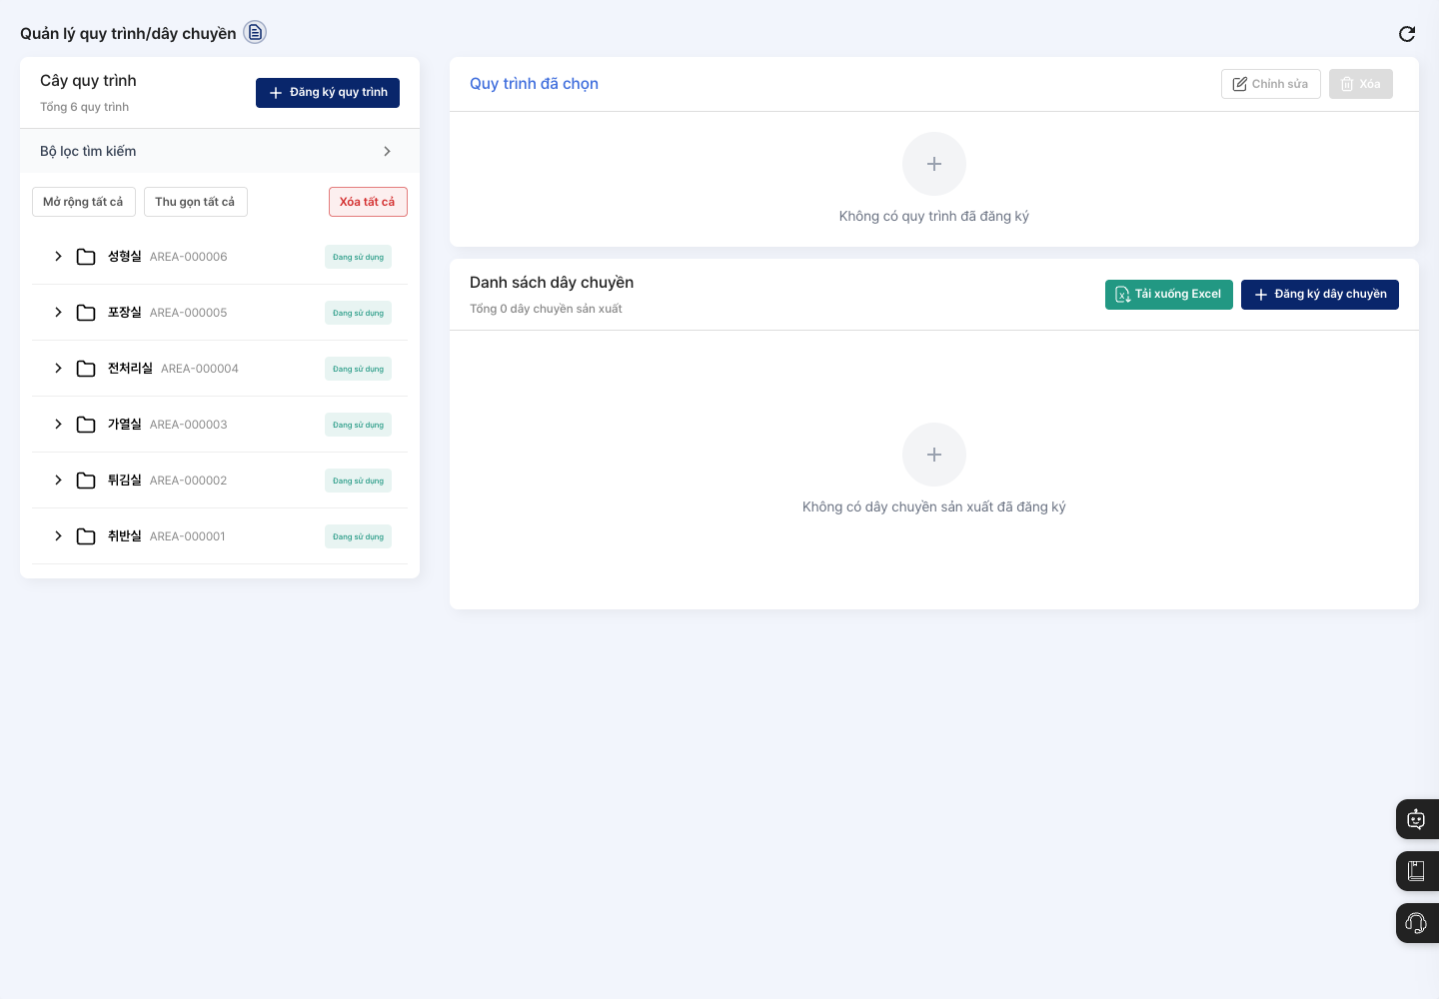Viewport: 1439px width, 999px height.
Task: Click Cây quy trình heading
Action: pyautogui.click(x=88, y=81)
